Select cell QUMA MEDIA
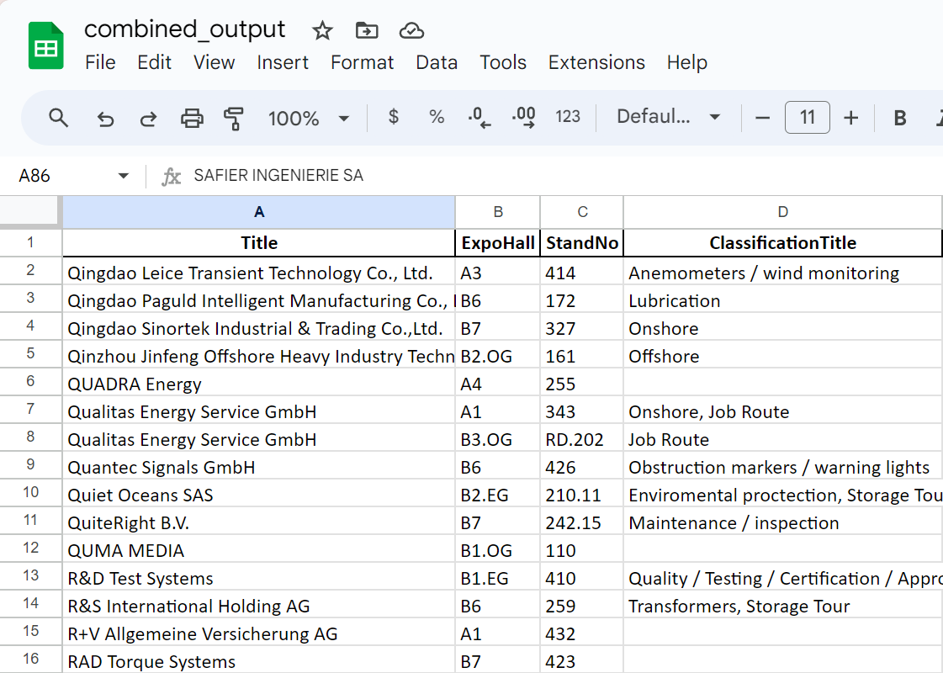 tap(258, 550)
